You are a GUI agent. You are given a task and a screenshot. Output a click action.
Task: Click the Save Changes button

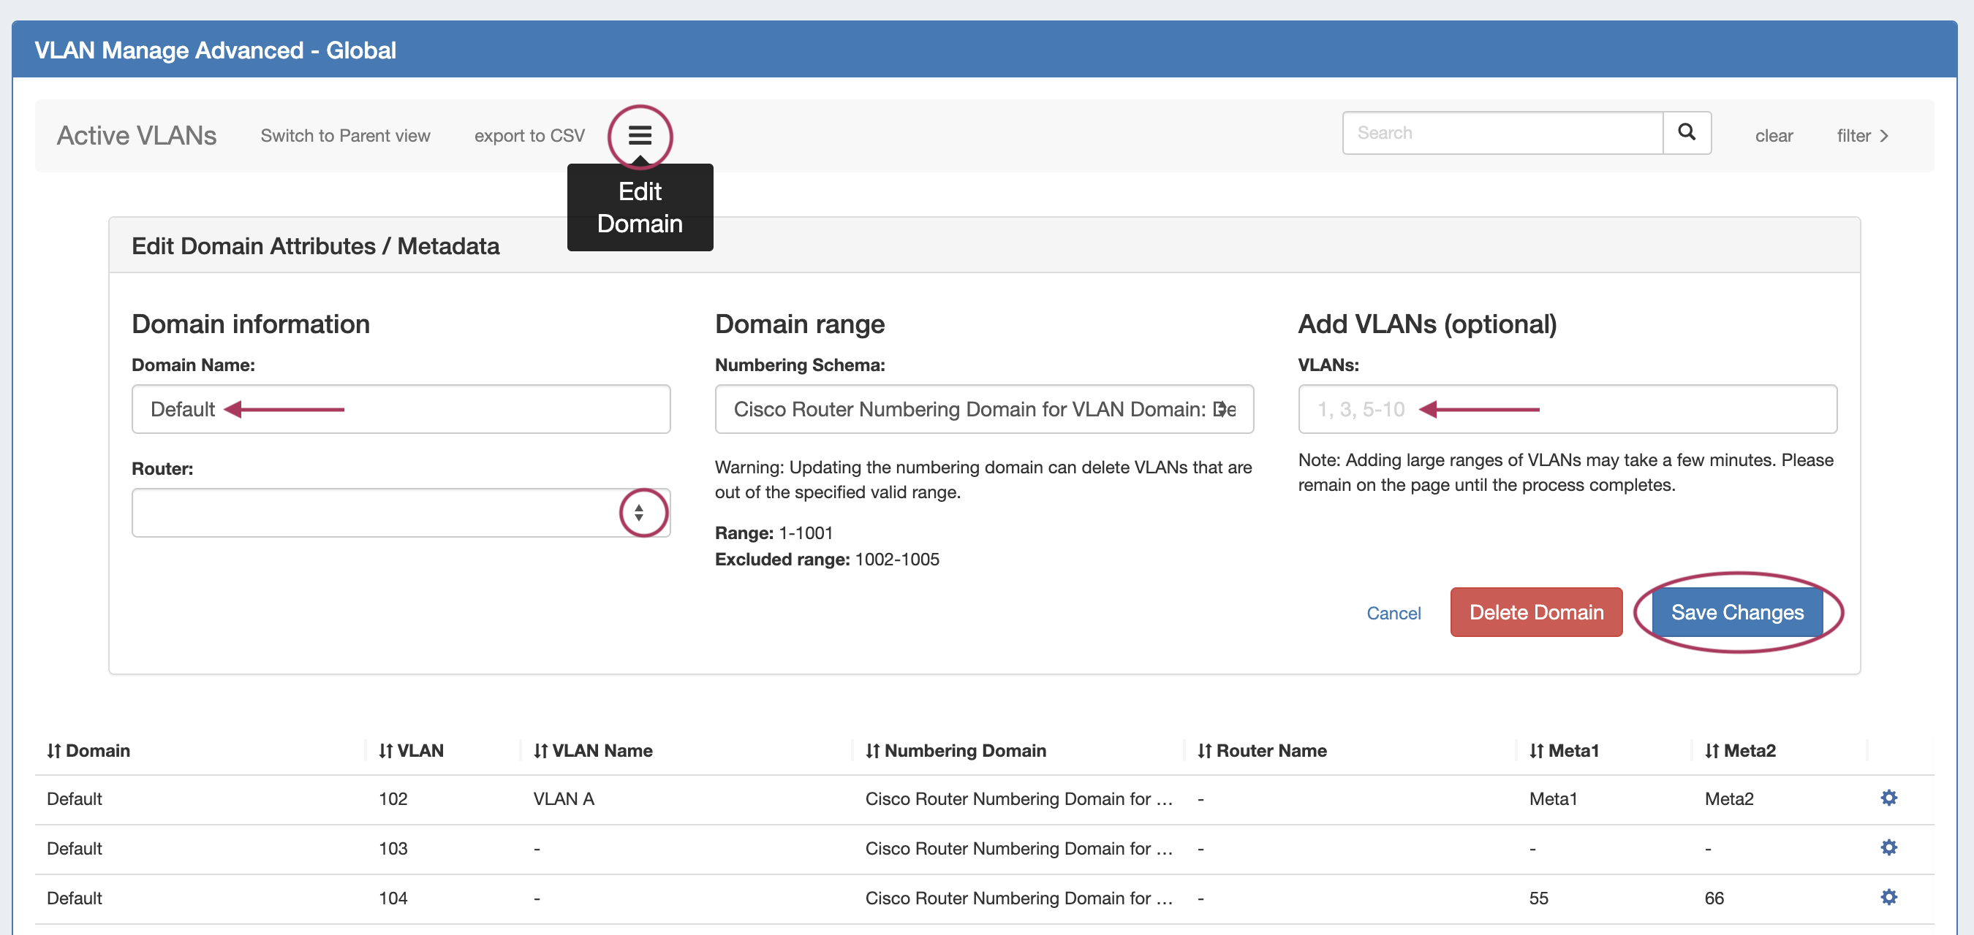[1736, 612]
